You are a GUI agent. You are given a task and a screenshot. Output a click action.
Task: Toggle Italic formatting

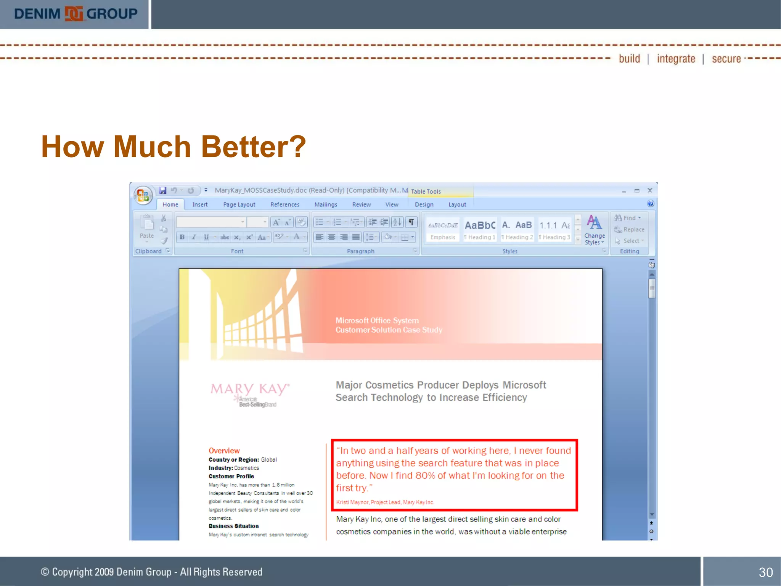click(x=194, y=237)
